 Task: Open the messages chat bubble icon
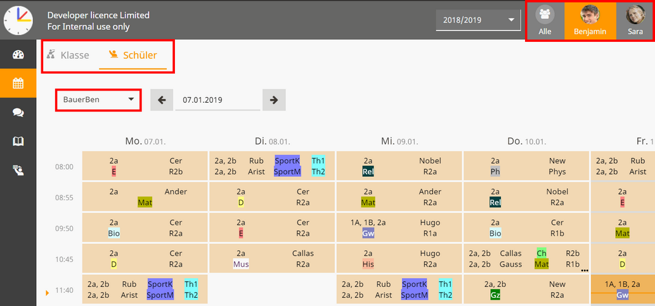pyautogui.click(x=18, y=112)
